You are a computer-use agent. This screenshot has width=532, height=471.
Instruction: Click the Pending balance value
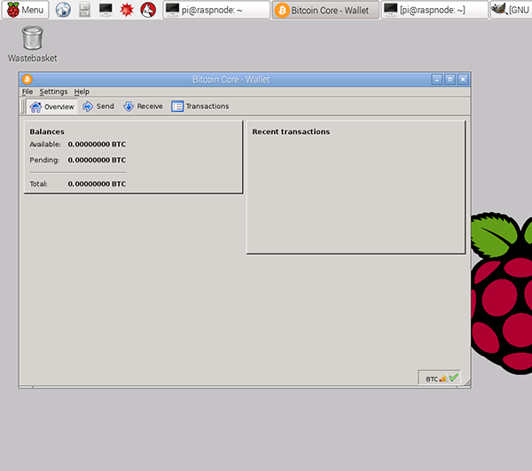tap(97, 160)
